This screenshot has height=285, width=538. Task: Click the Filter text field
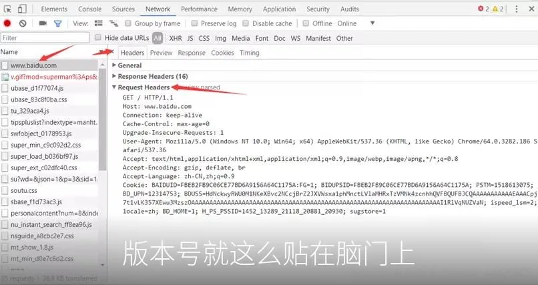pyautogui.click(x=45, y=38)
